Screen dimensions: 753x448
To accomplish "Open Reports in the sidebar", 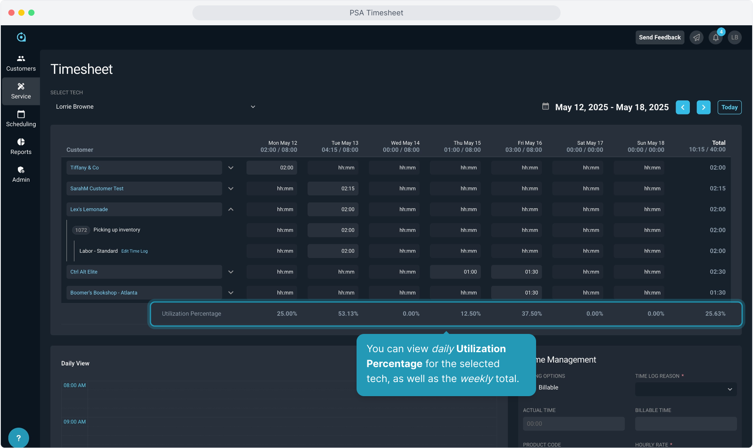I will click(x=21, y=146).
